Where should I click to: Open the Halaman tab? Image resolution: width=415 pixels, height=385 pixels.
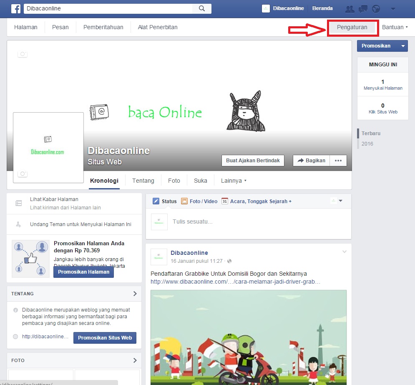26,27
